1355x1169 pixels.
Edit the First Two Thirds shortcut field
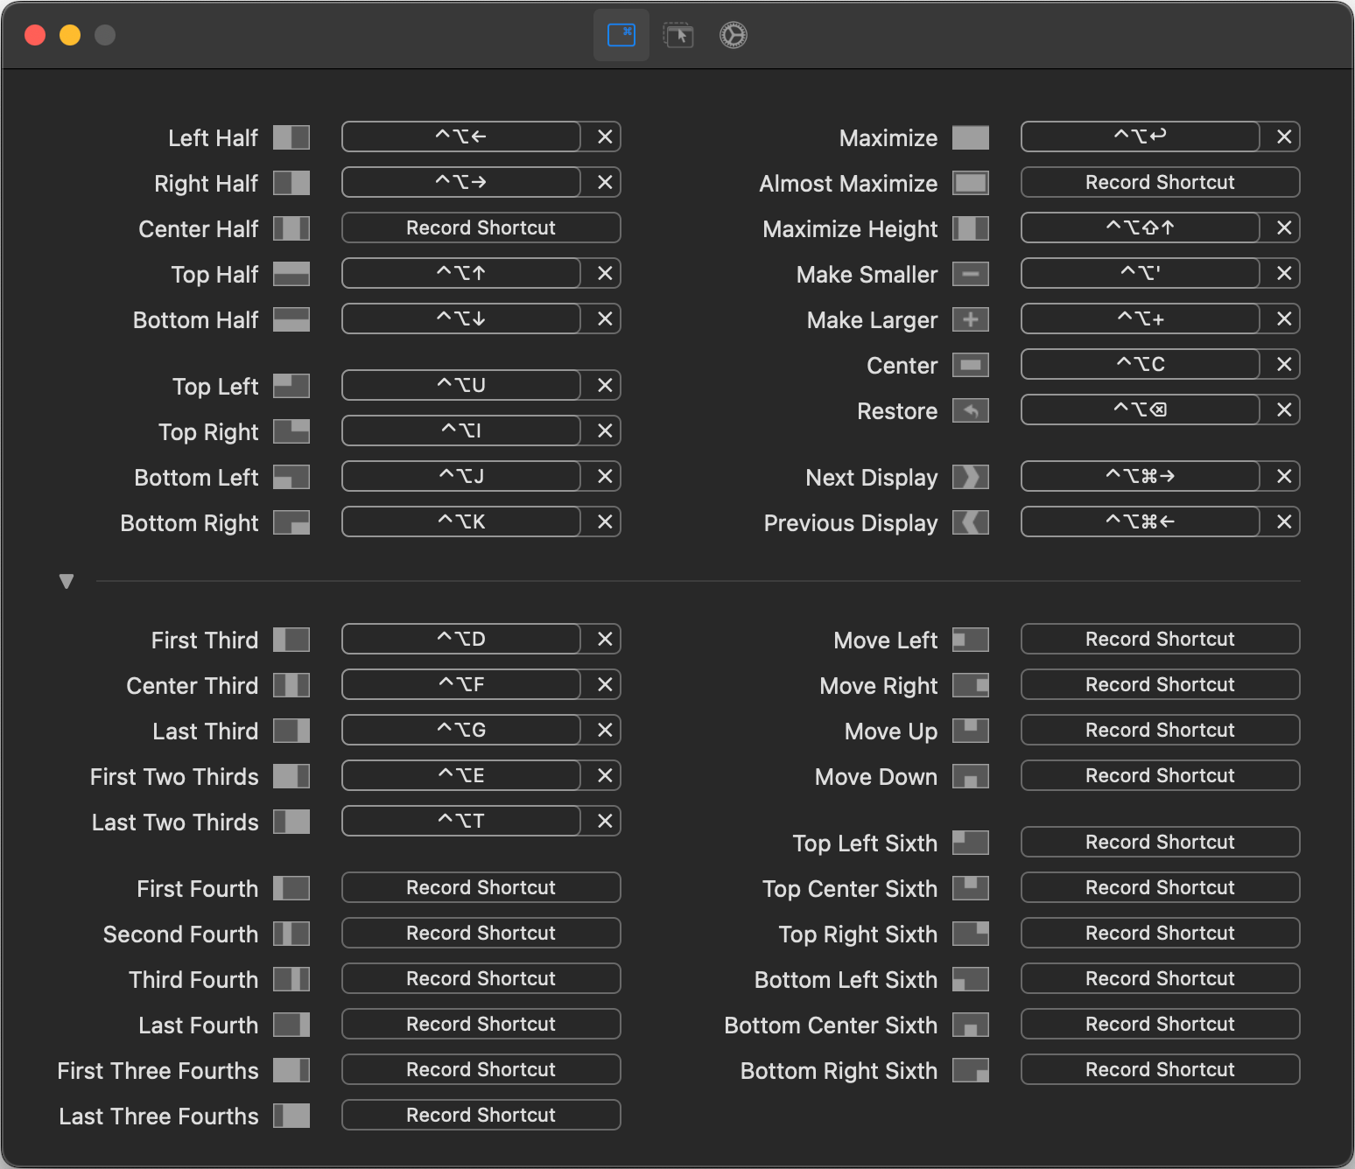point(461,775)
